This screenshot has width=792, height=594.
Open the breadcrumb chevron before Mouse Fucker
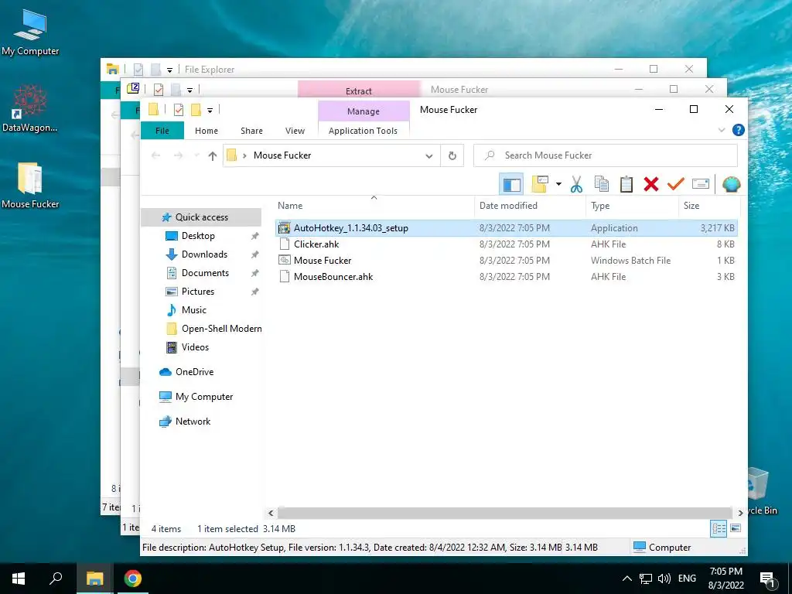click(244, 155)
